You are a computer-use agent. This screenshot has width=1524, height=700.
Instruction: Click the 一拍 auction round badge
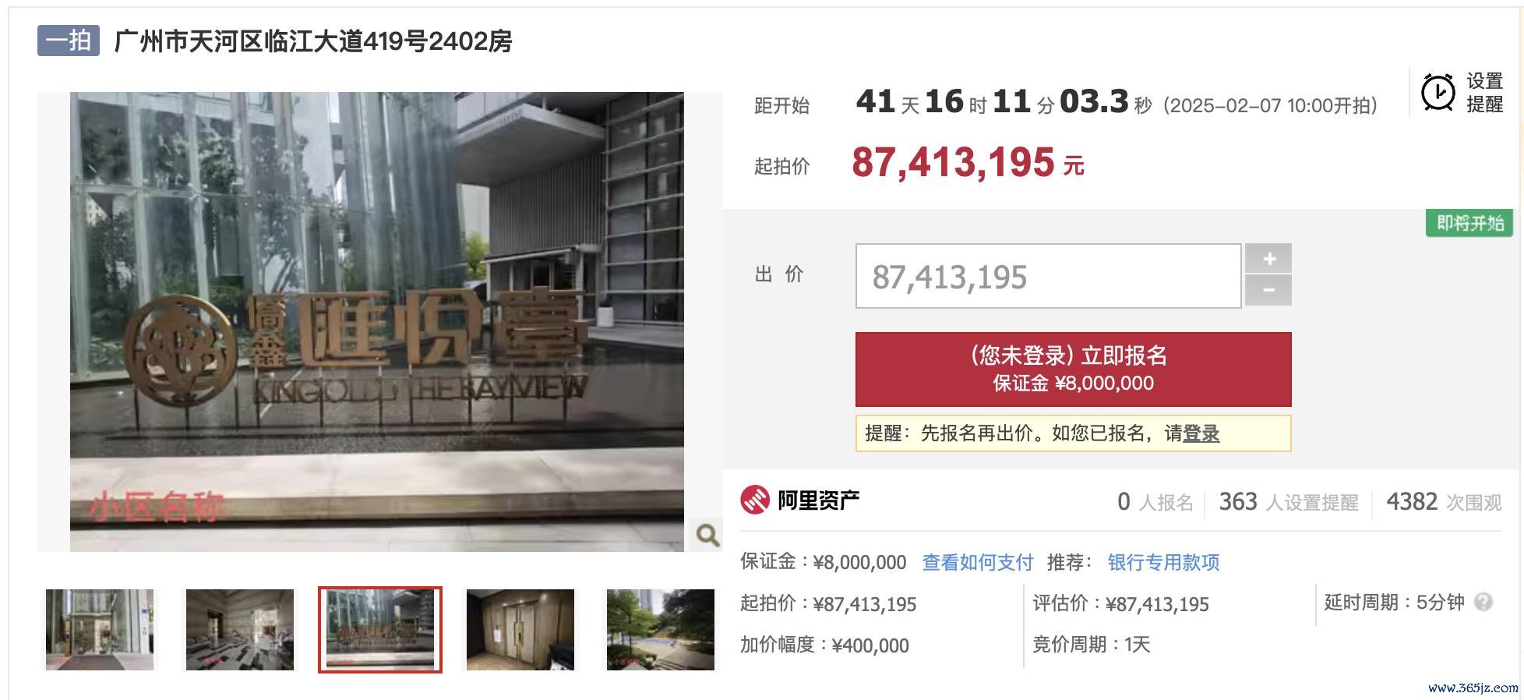[x=69, y=41]
